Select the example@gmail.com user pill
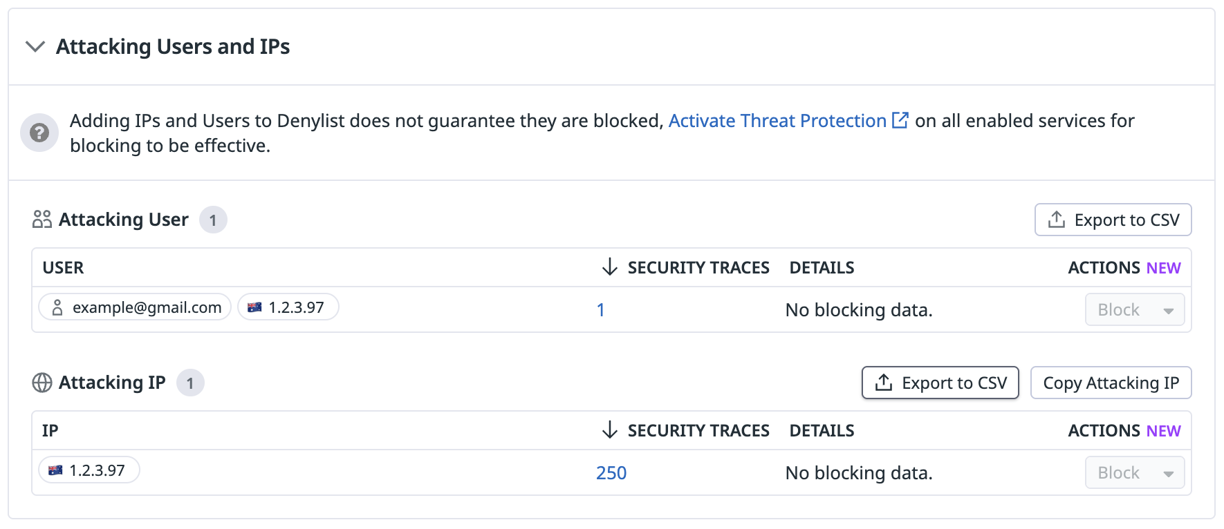The height and width of the screenshot is (529, 1224). pos(136,307)
